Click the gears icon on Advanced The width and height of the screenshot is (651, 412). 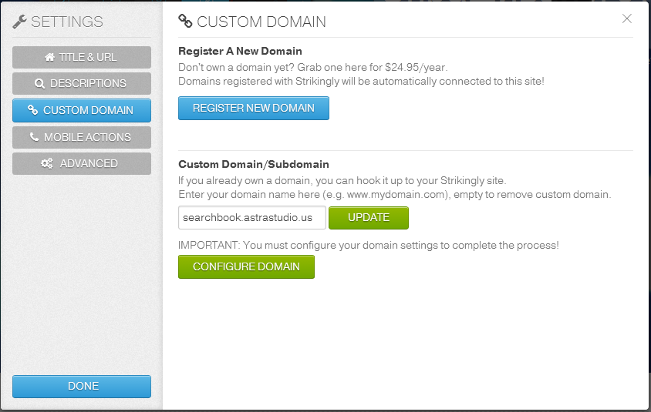(x=47, y=163)
